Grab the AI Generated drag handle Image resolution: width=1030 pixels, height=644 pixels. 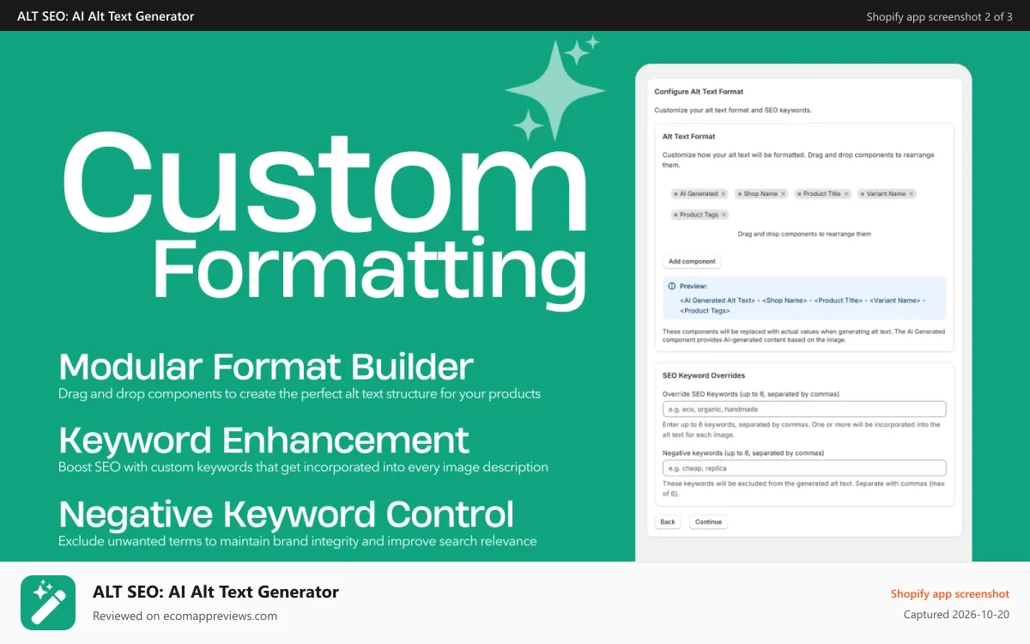coord(676,194)
